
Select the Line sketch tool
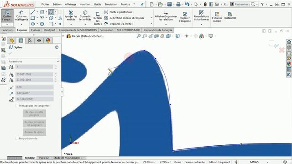(x=33, y=12)
